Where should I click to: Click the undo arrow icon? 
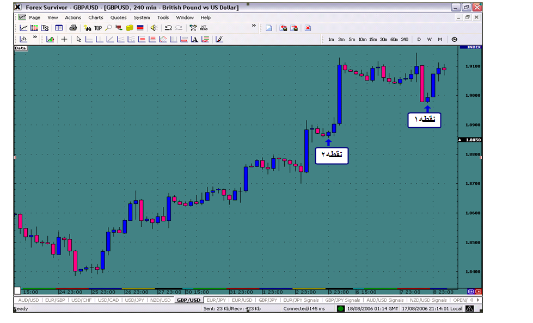tap(168, 28)
